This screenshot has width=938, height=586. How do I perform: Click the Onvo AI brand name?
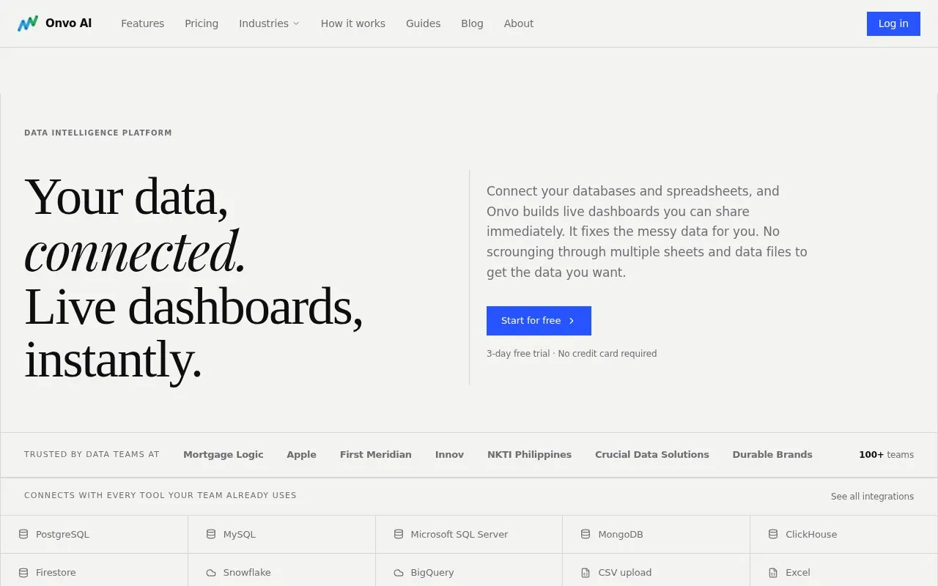click(x=68, y=23)
